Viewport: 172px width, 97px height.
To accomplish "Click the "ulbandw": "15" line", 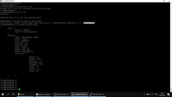I will [x=36, y=62].
